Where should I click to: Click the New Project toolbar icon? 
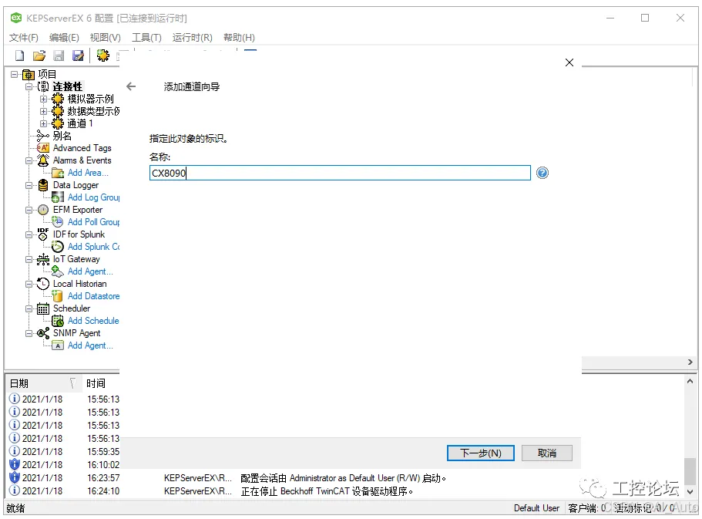(x=20, y=56)
